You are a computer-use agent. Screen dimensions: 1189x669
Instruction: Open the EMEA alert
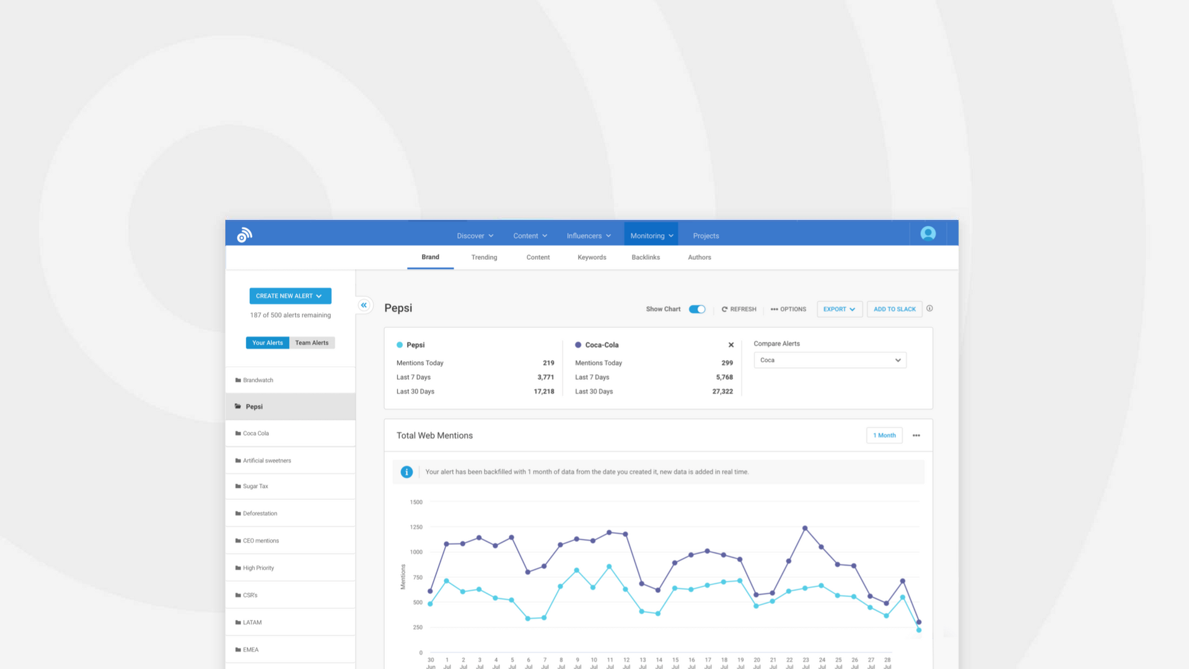290,650
